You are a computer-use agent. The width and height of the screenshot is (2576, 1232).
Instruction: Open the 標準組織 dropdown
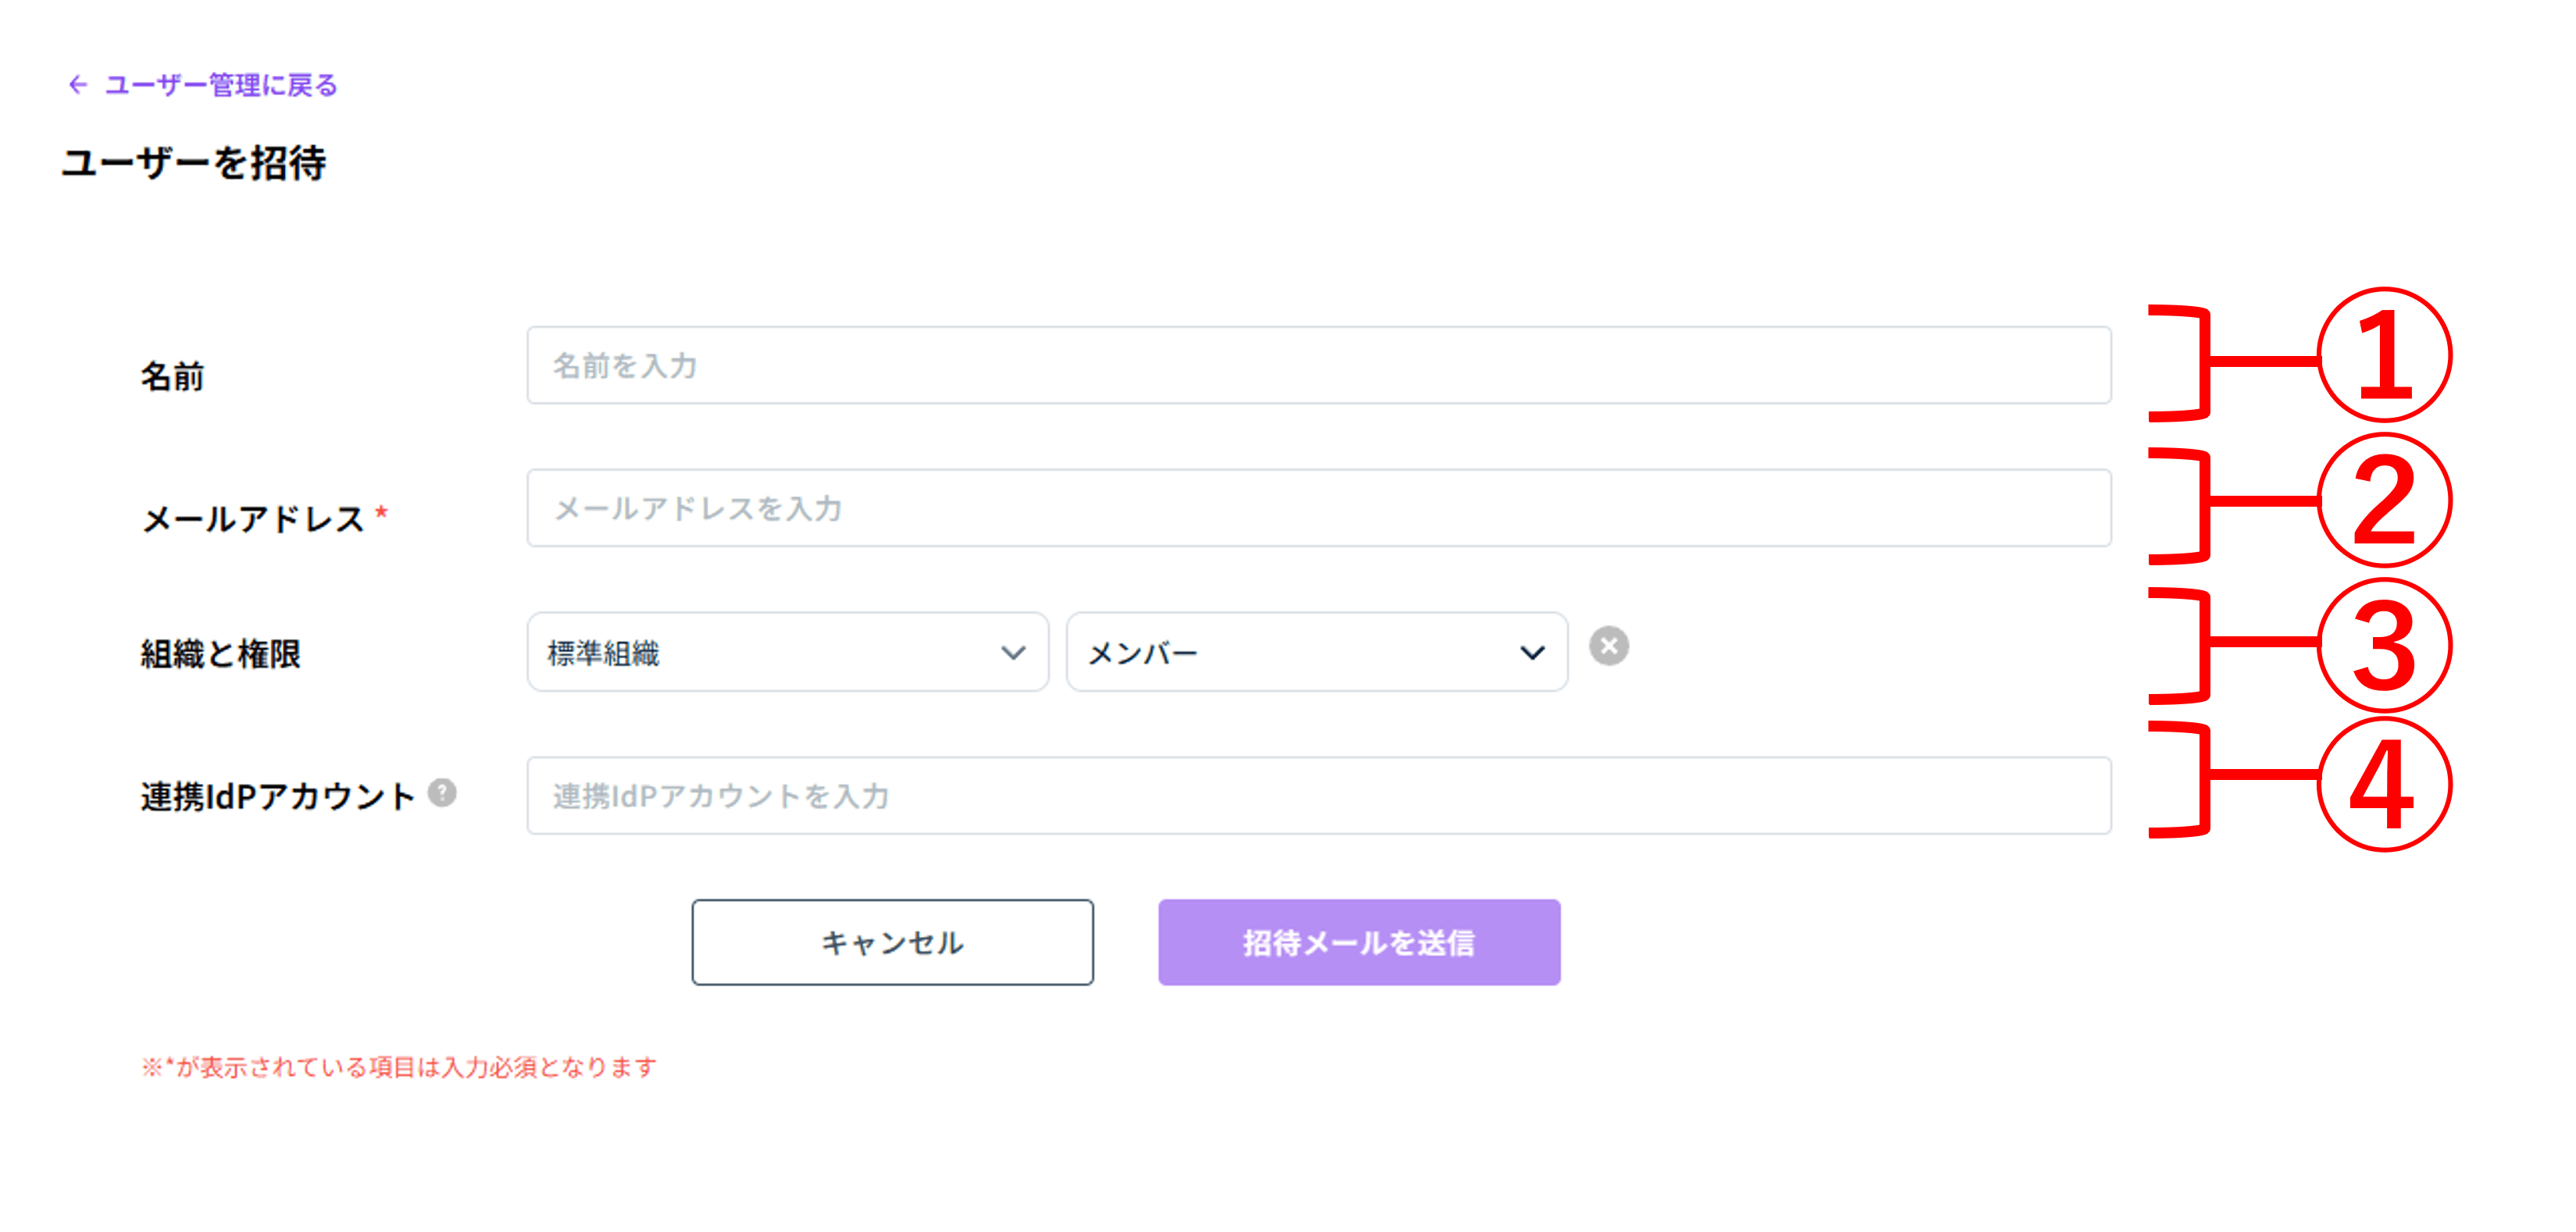pos(787,653)
